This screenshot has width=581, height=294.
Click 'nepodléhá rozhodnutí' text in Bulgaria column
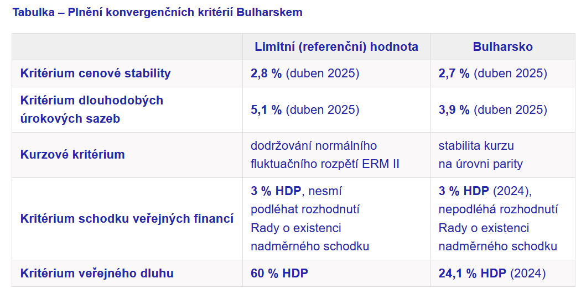[498, 209]
